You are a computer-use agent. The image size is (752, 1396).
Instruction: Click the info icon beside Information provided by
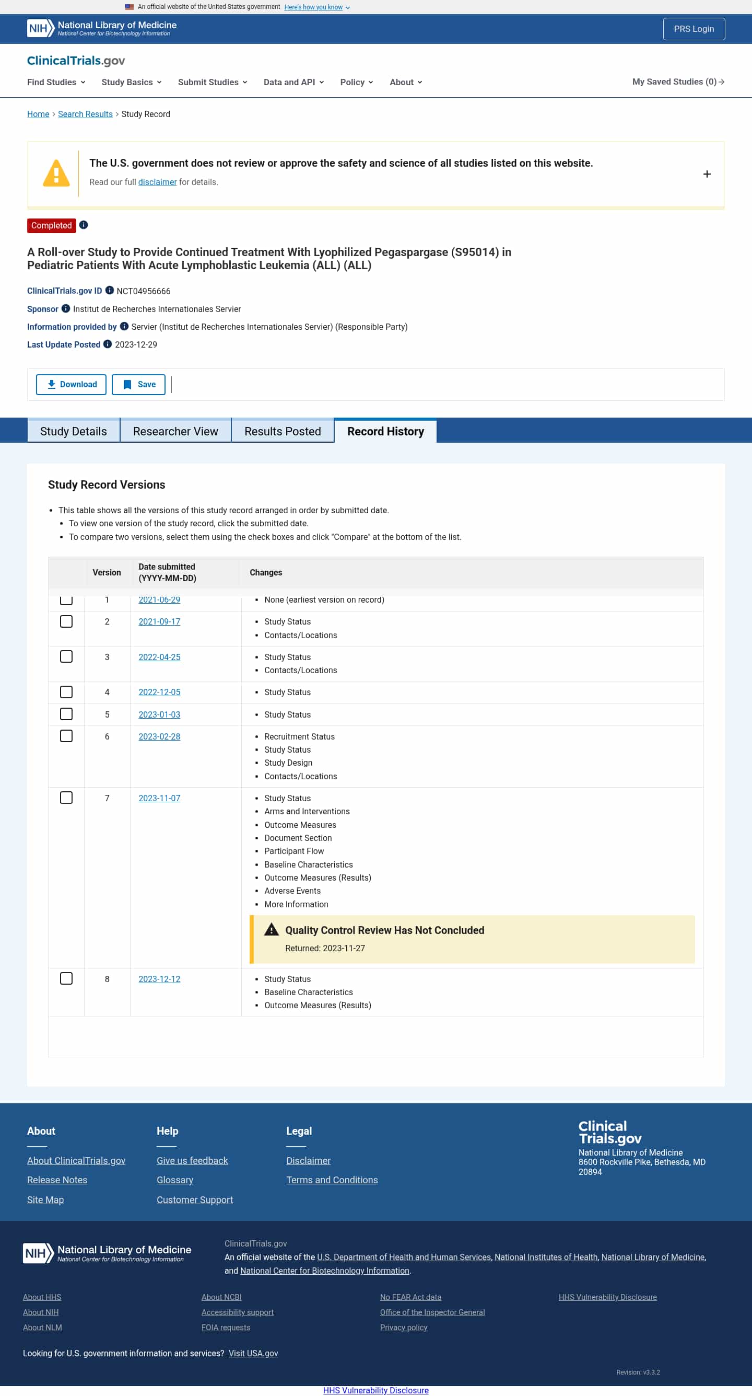pos(124,326)
